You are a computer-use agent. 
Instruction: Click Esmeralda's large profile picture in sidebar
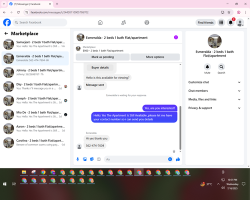(214, 41)
